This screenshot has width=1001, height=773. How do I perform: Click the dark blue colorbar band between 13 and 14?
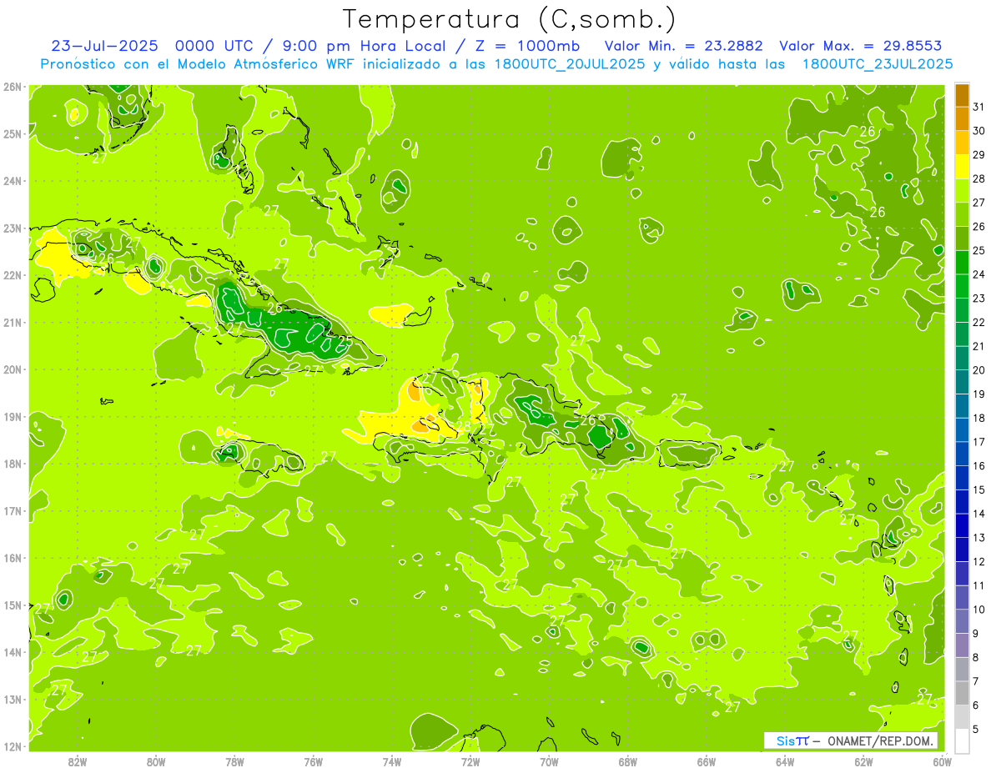coord(962,525)
